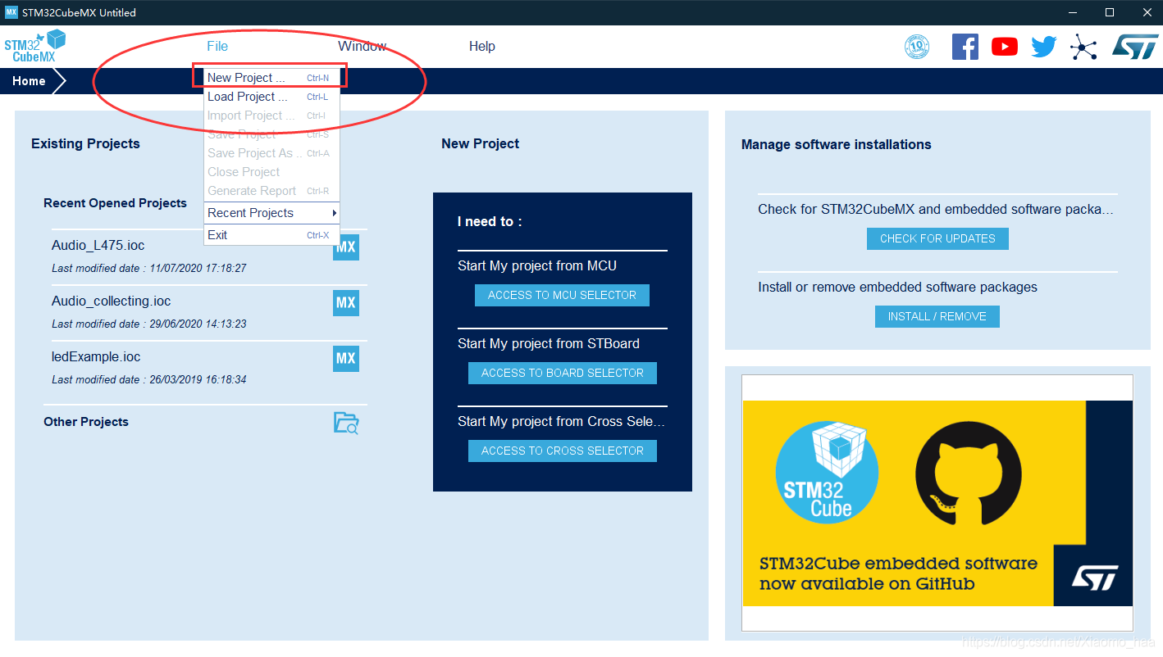1163x657 pixels.
Task: Open the MX icon for Audio_collecting.ioc
Action: tap(346, 303)
